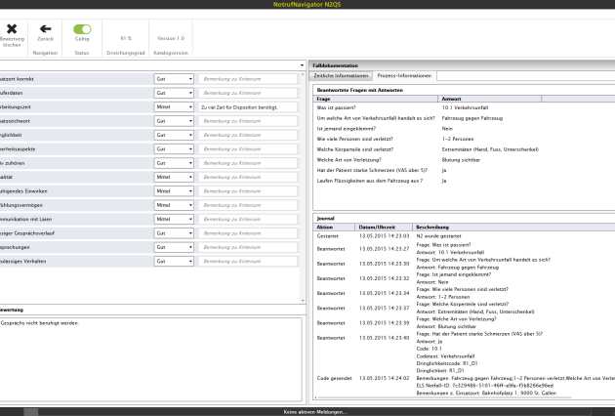Toggle the Gültig status switch
Image resolution: width=615 pixels, height=416 pixels.
(82, 29)
